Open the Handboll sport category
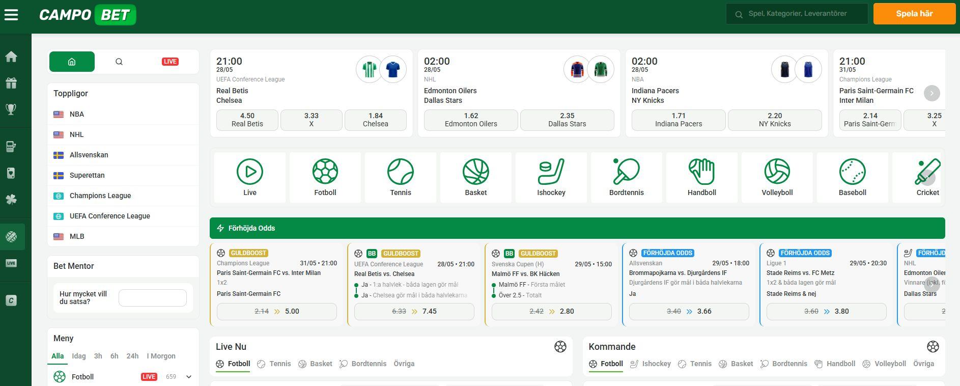Image resolution: width=960 pixels, height=386 pixels. (701, 177)
